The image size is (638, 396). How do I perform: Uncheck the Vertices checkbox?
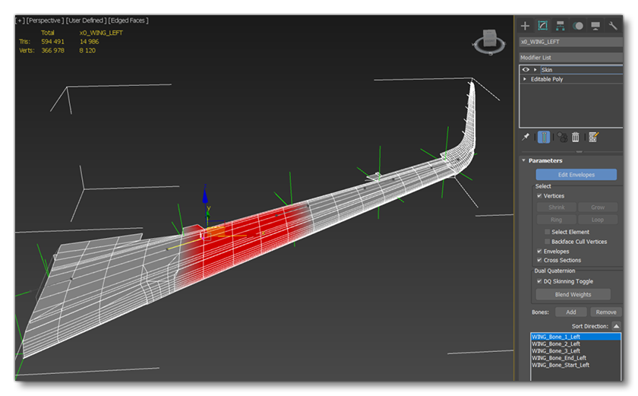(540, 196)
